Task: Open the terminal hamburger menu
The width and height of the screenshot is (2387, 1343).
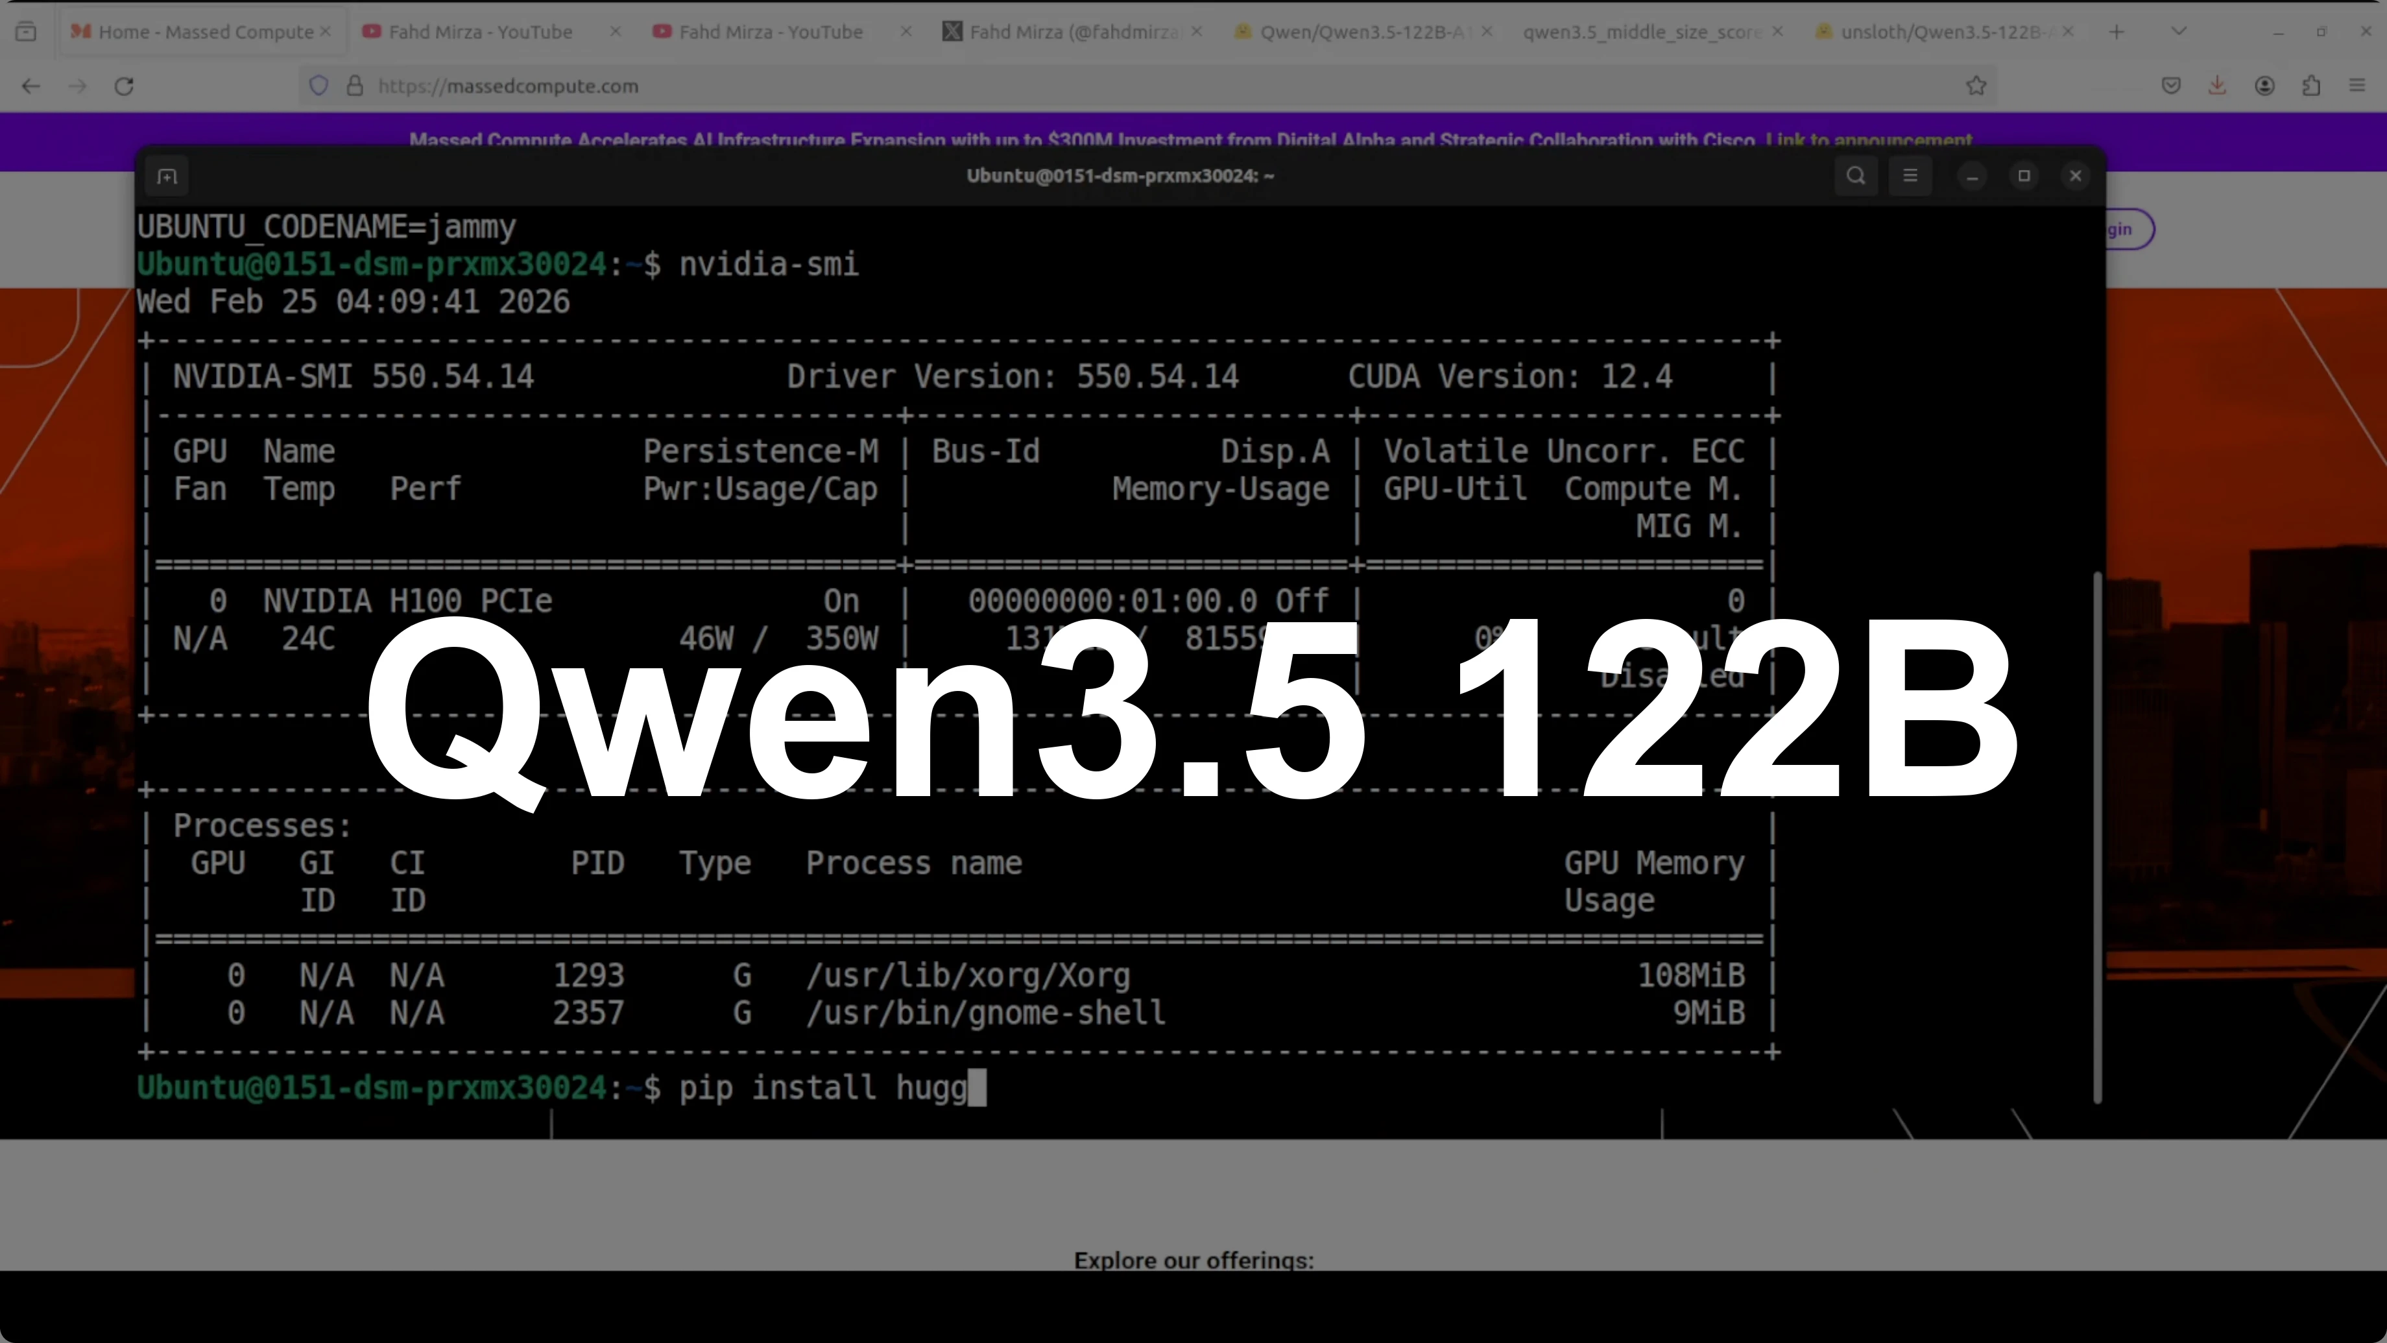Action: (x=1910, y=175)
